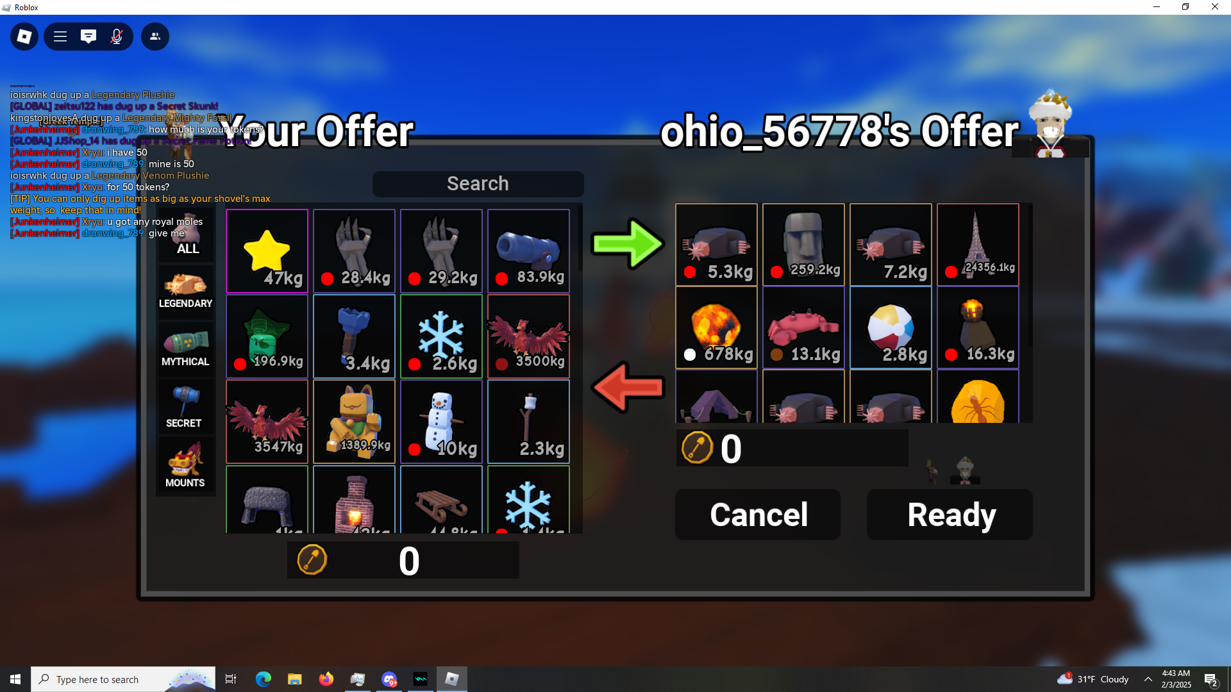Screen dimensions: 1231x692
Task: Click the Ready button
Action: point(950,515)
